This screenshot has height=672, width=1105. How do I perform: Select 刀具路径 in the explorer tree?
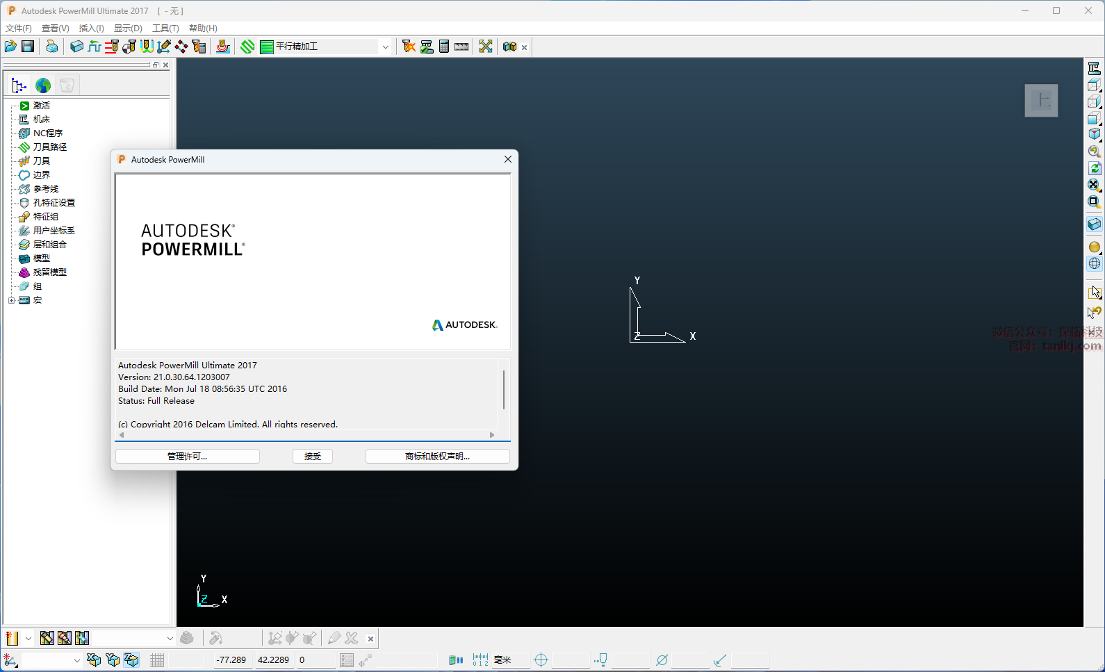tap(50, 147)
